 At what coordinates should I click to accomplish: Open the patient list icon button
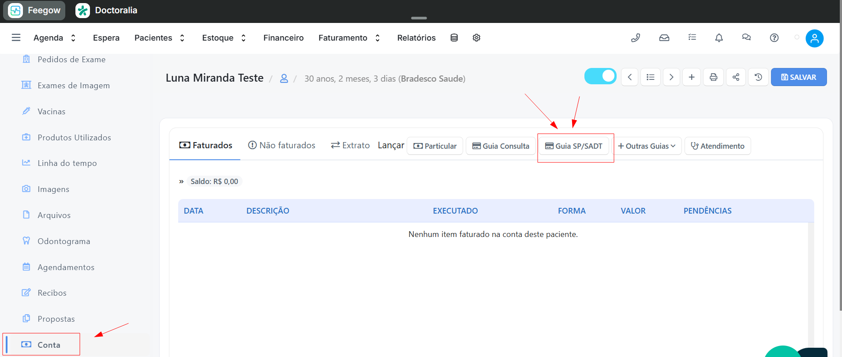pos(650,77)
